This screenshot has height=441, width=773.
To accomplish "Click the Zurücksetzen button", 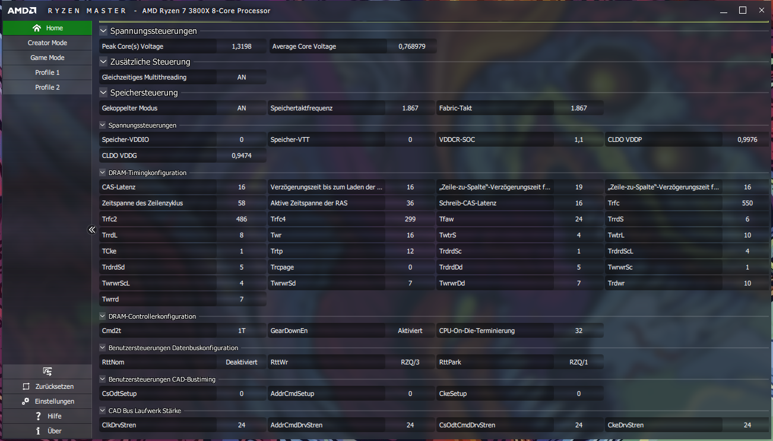I will point(47,386).
